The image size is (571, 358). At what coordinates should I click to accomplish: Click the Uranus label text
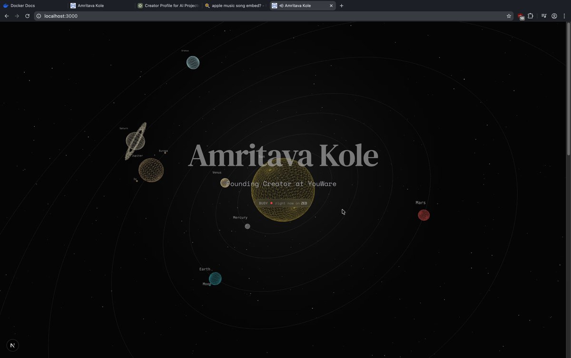[x=185, y=50]
